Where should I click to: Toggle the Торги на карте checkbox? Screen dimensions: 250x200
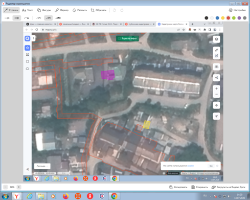119,38
